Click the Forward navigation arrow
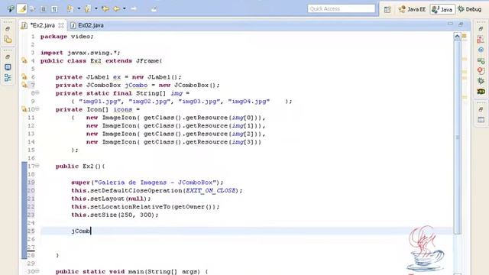Image resolution: width=489 pixels, height=275 pixels. pyautogui.click(x=134, y=8)
